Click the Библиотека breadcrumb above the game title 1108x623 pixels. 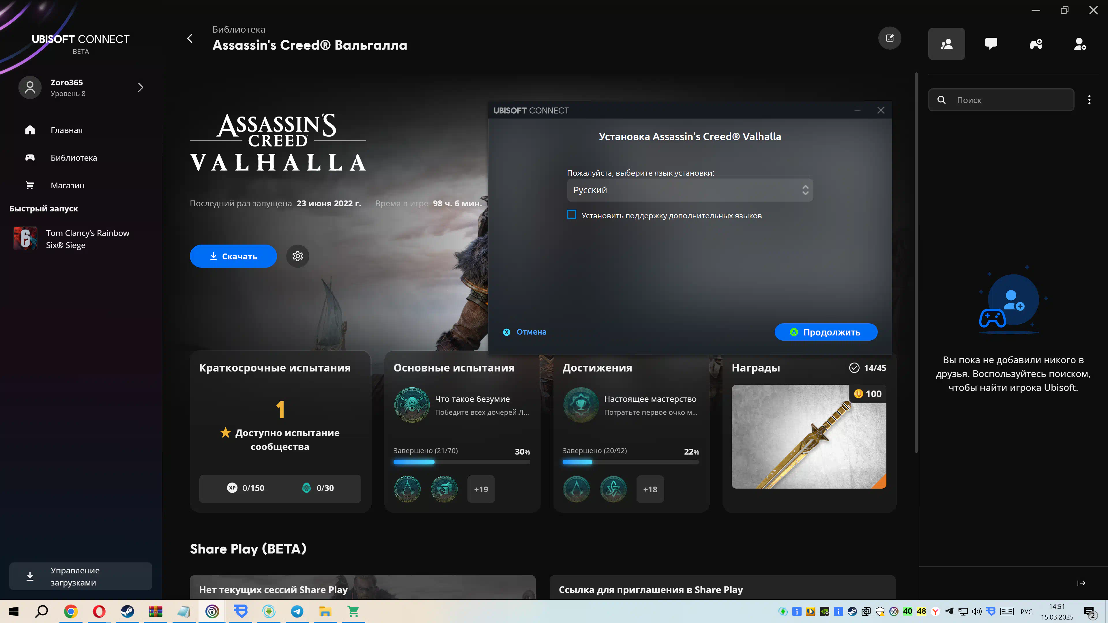click(239, 29)
